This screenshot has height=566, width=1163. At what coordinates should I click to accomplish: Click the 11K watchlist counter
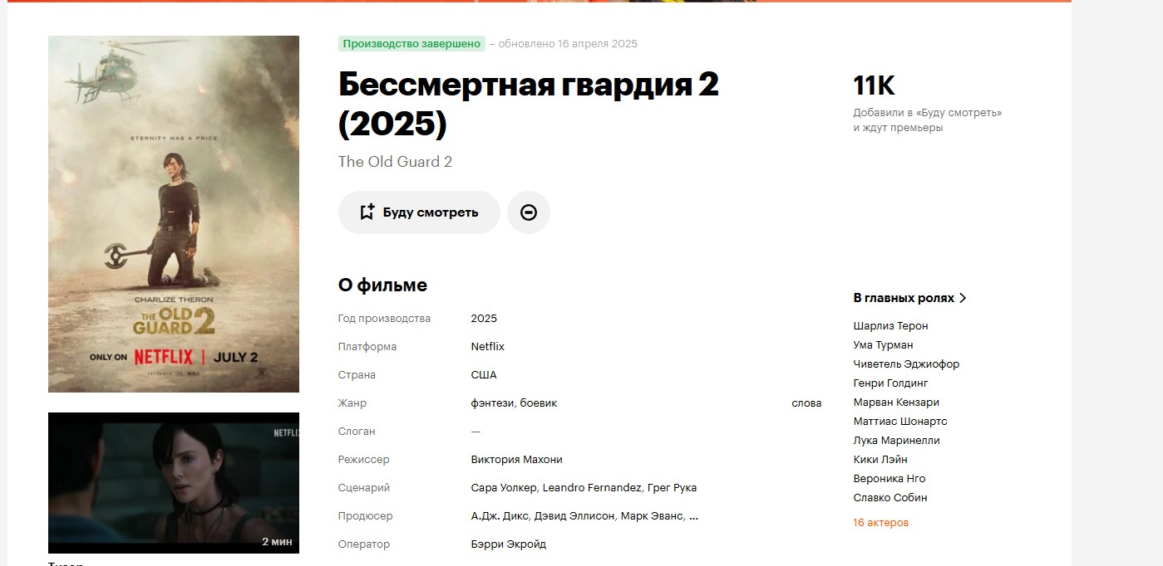pos(874,85)
